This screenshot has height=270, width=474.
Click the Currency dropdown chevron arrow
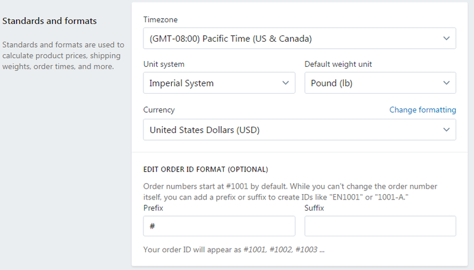[446, 130]
